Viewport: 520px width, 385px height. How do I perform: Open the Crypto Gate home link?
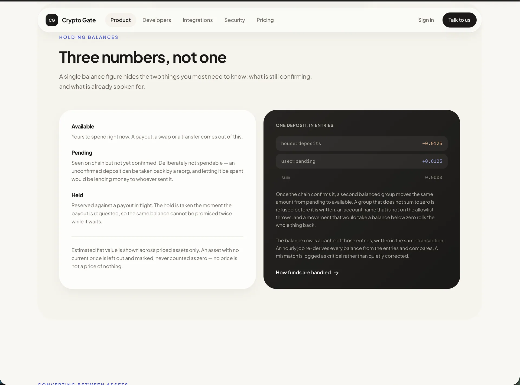[x=71, y=20]
